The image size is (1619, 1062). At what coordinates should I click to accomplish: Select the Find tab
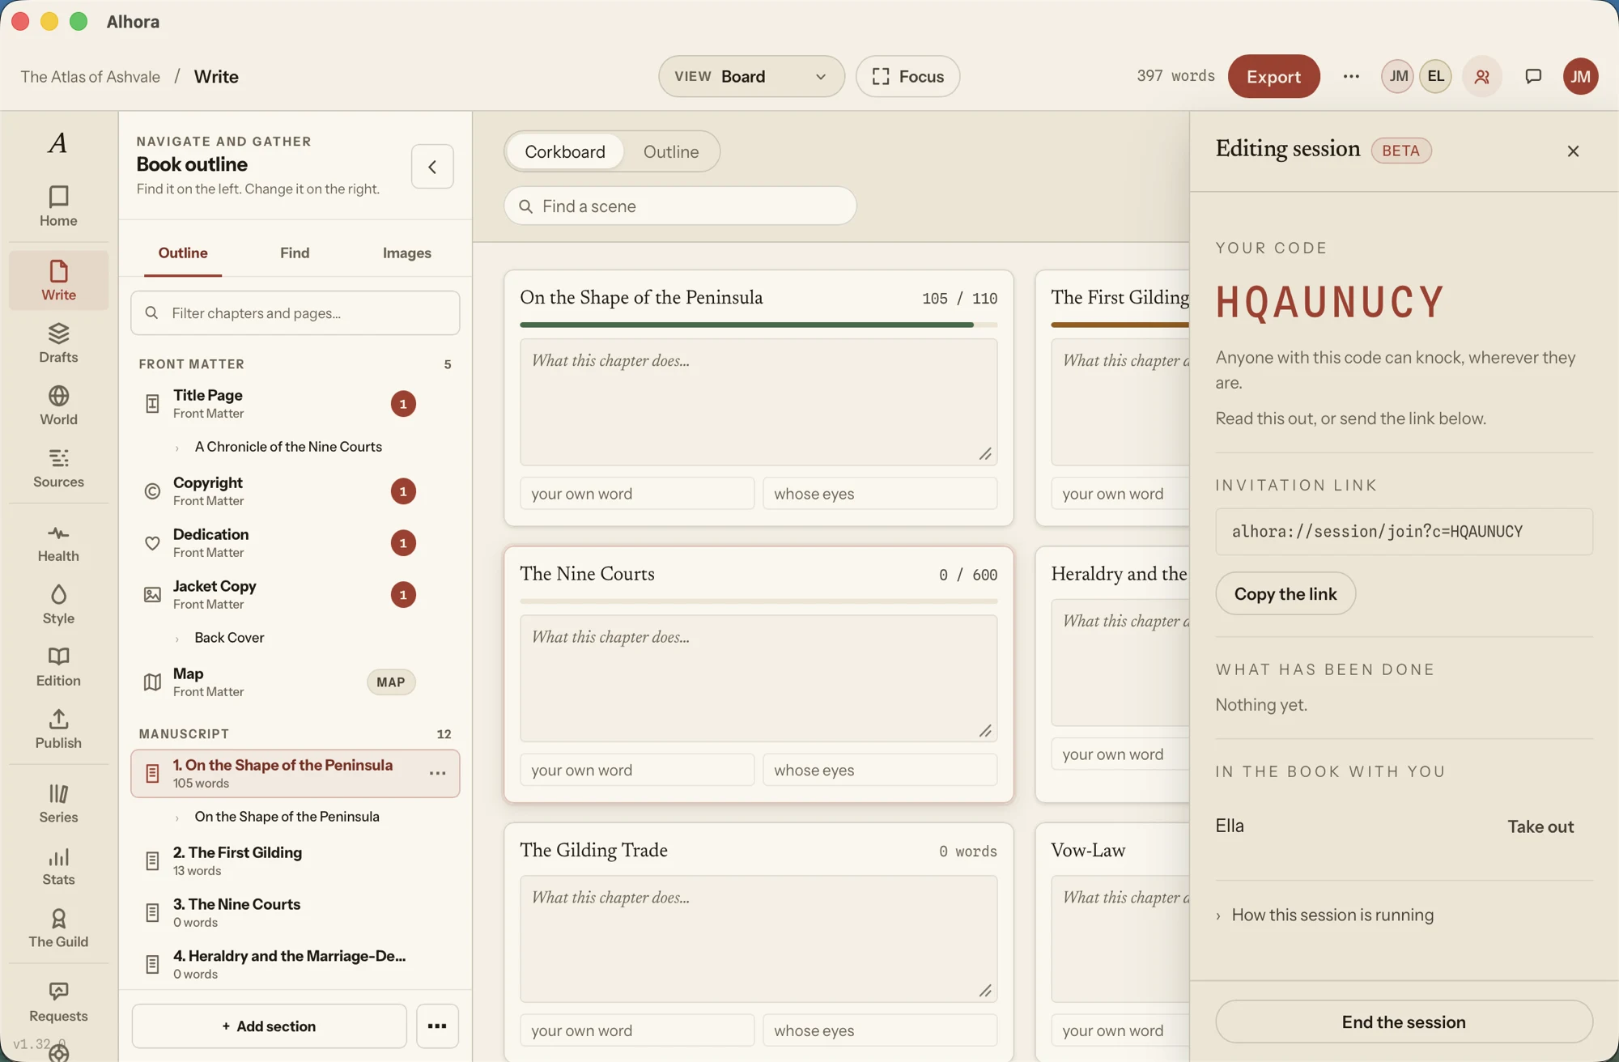click(x=295, y=253)
